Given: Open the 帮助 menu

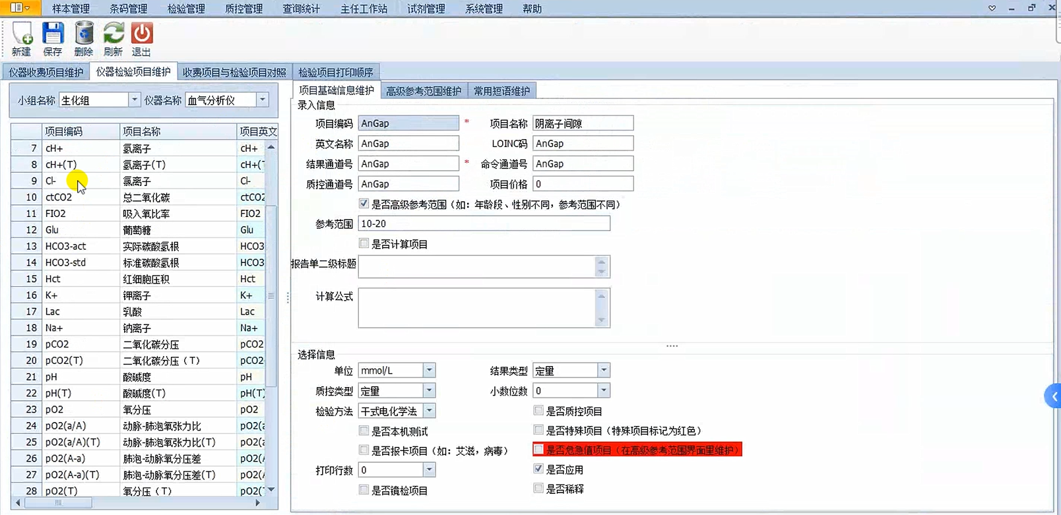Looking at the screenshot, I should [x=532, y=9].
